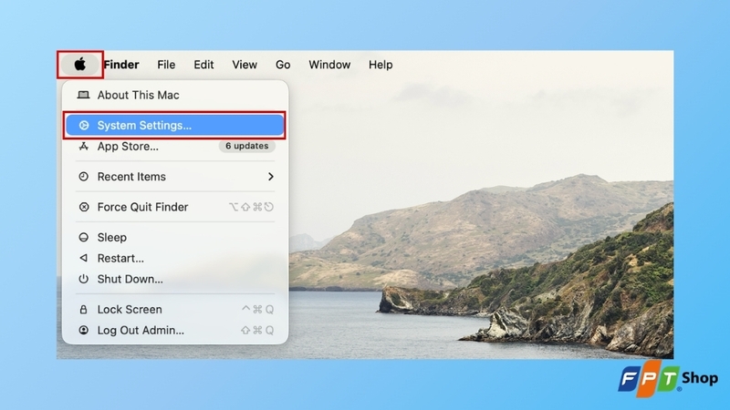
Task: Click the Force Quit keyboard shortcut hint
Action: click(x=252, y=207)
